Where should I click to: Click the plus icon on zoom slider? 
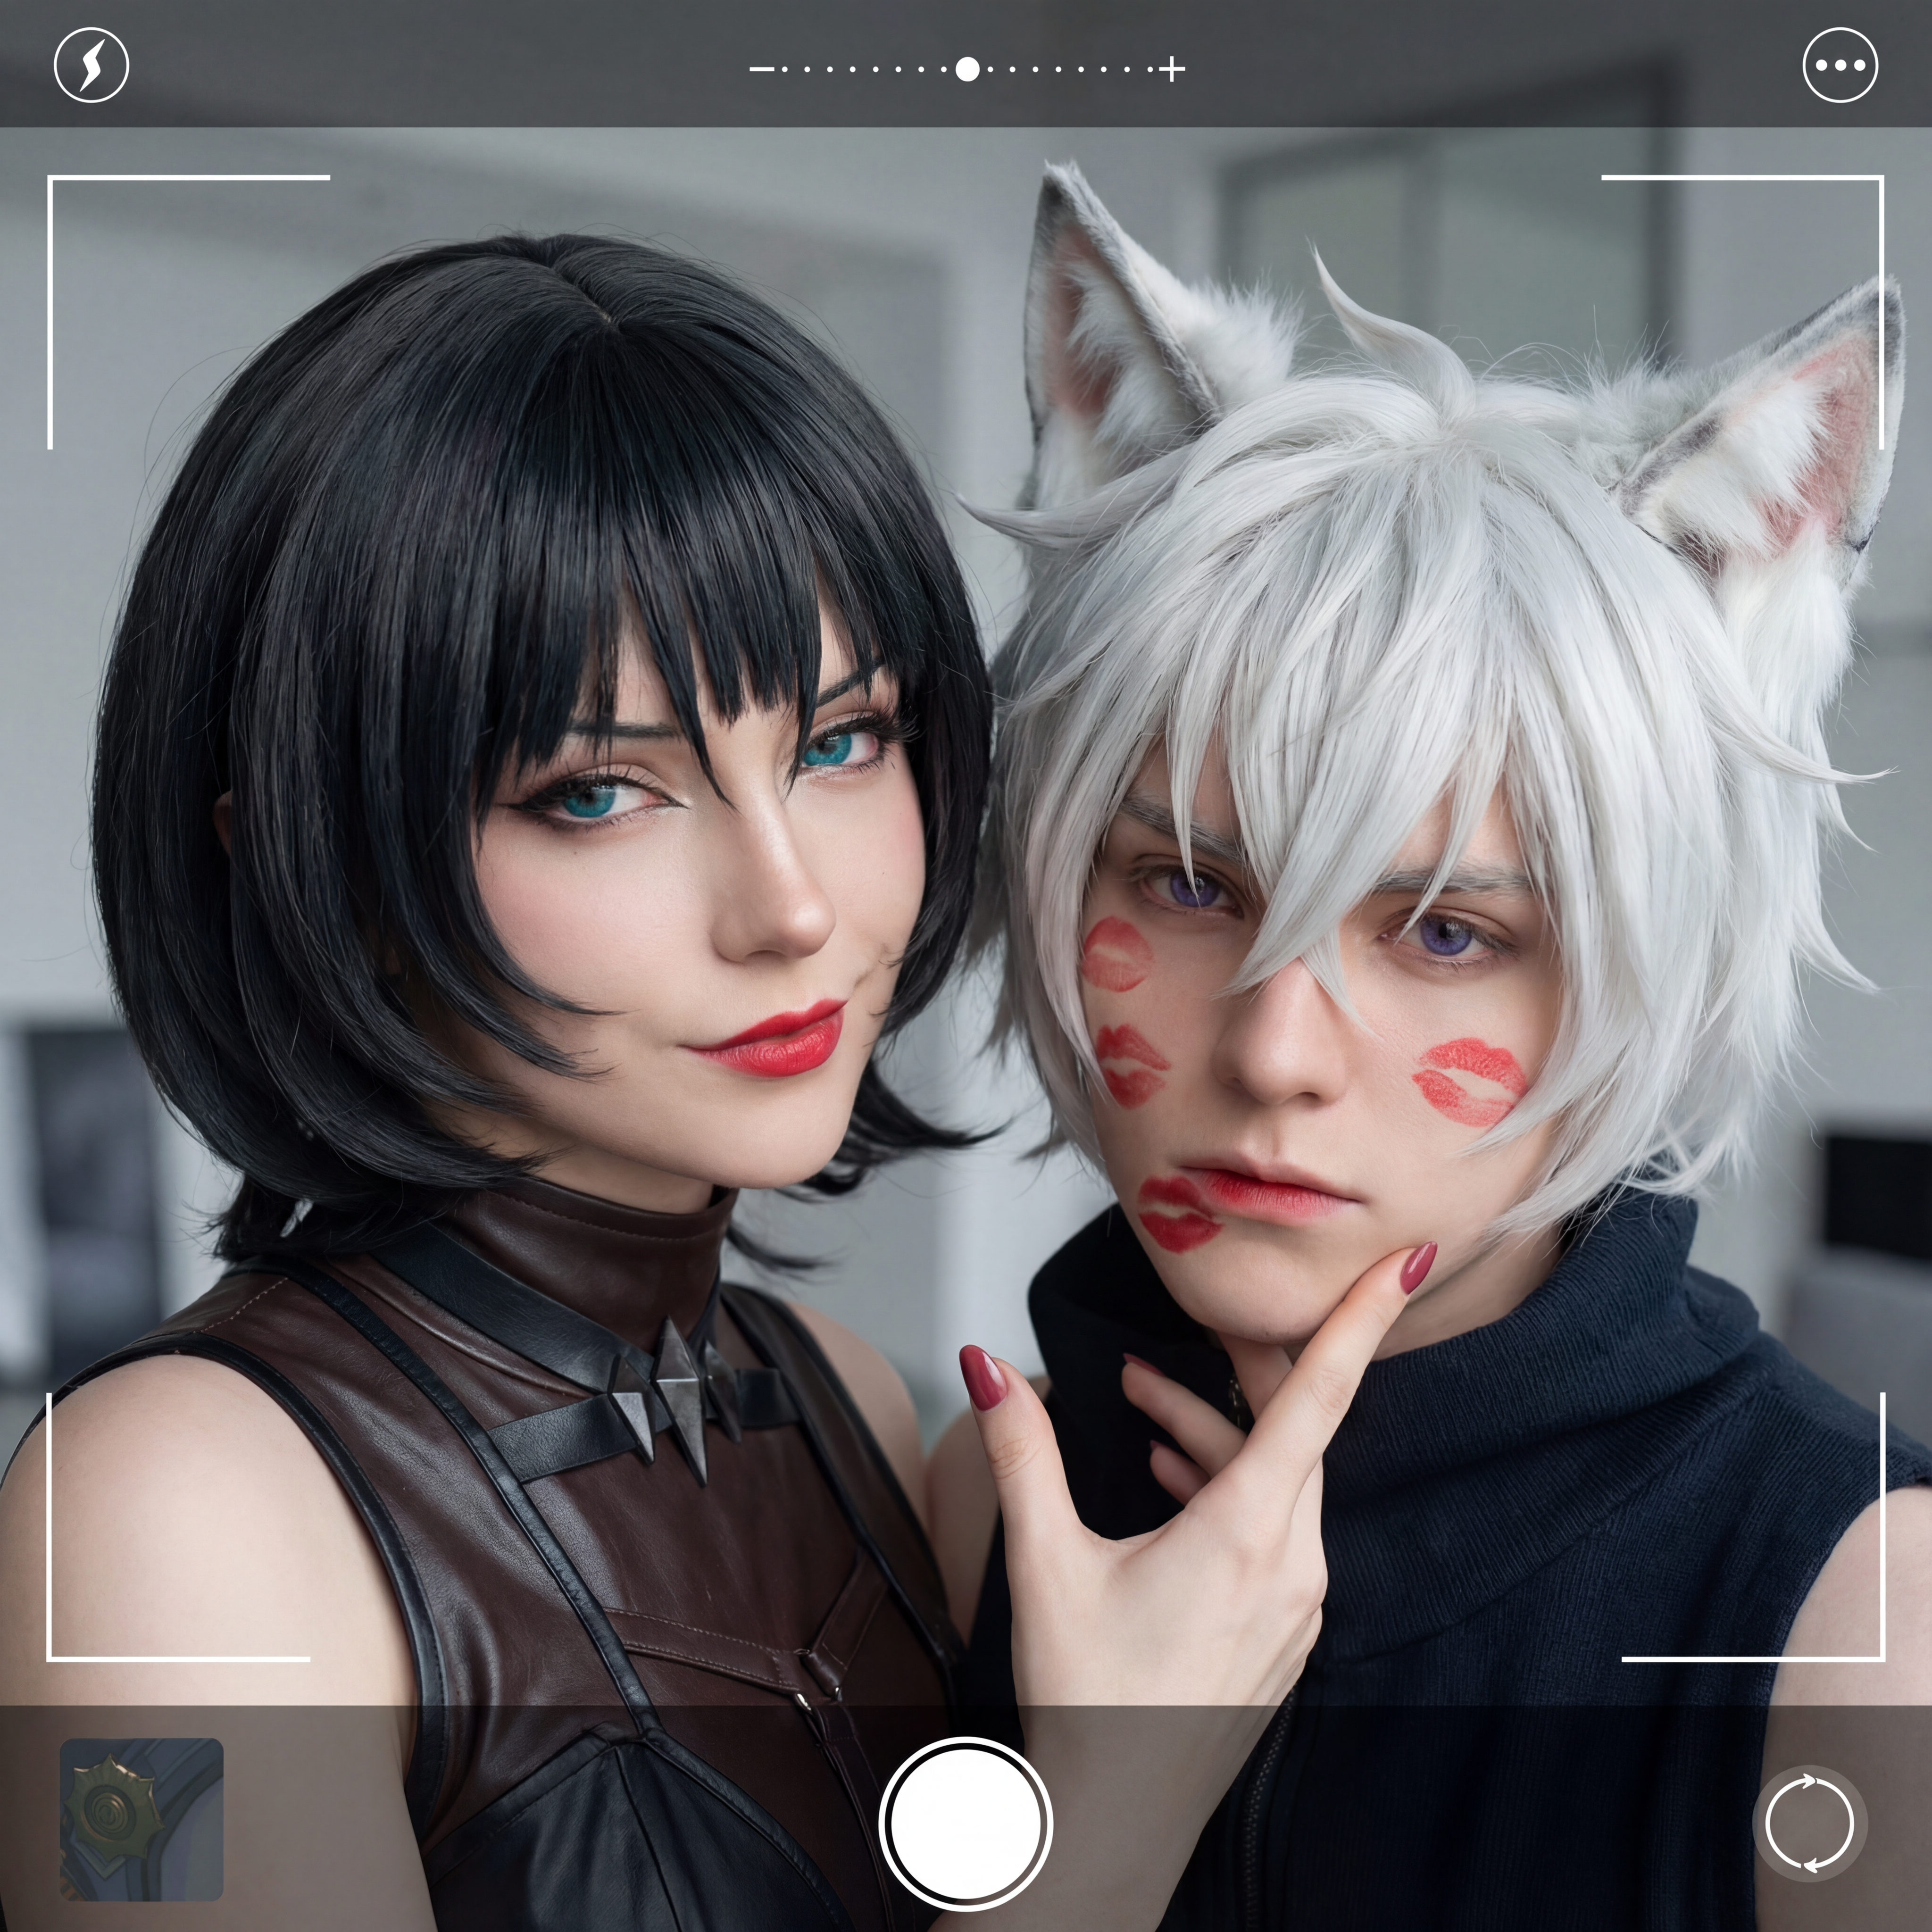1172,70
